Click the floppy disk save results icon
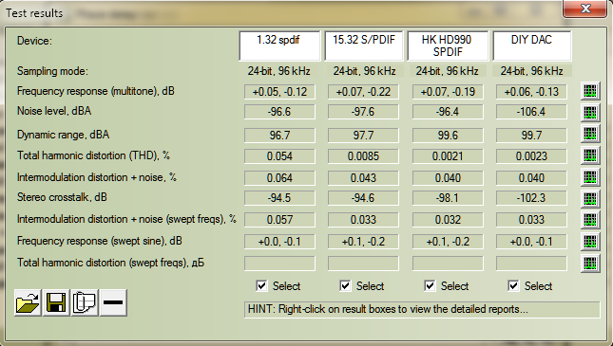 coord(56,302)
